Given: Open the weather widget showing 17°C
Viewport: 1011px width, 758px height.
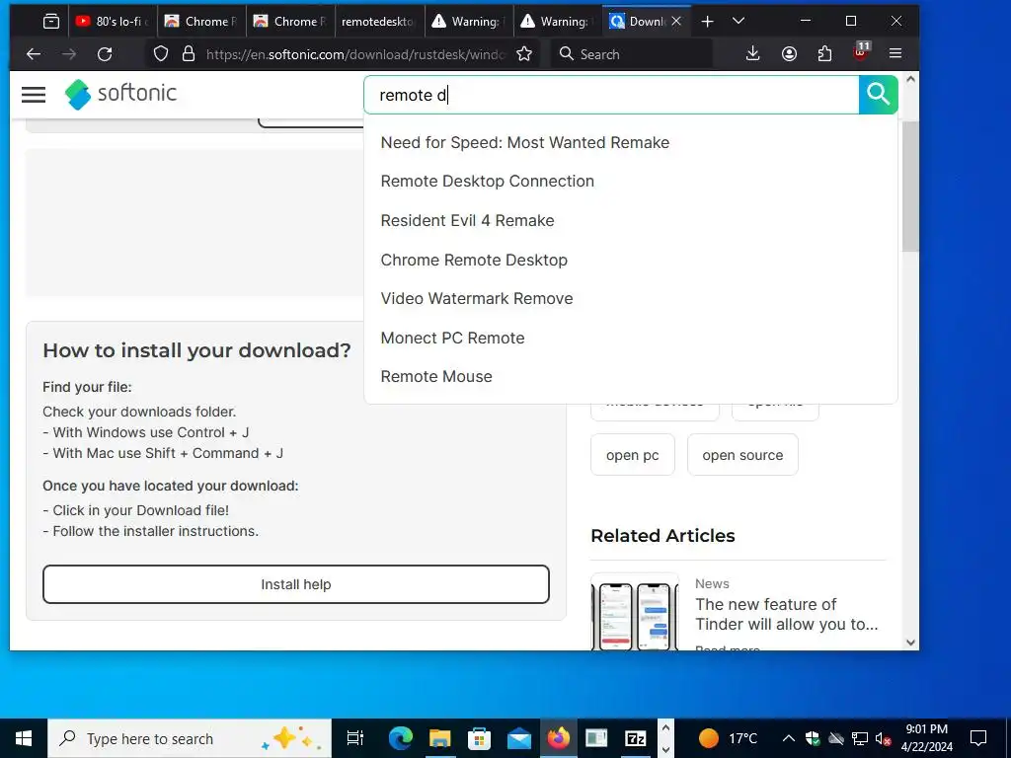Looking at the screenshot, I should tap(729, 738).
